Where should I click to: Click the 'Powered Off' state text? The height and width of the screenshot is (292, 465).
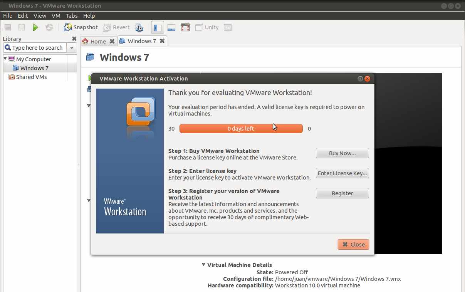click(x=292, y=272)
